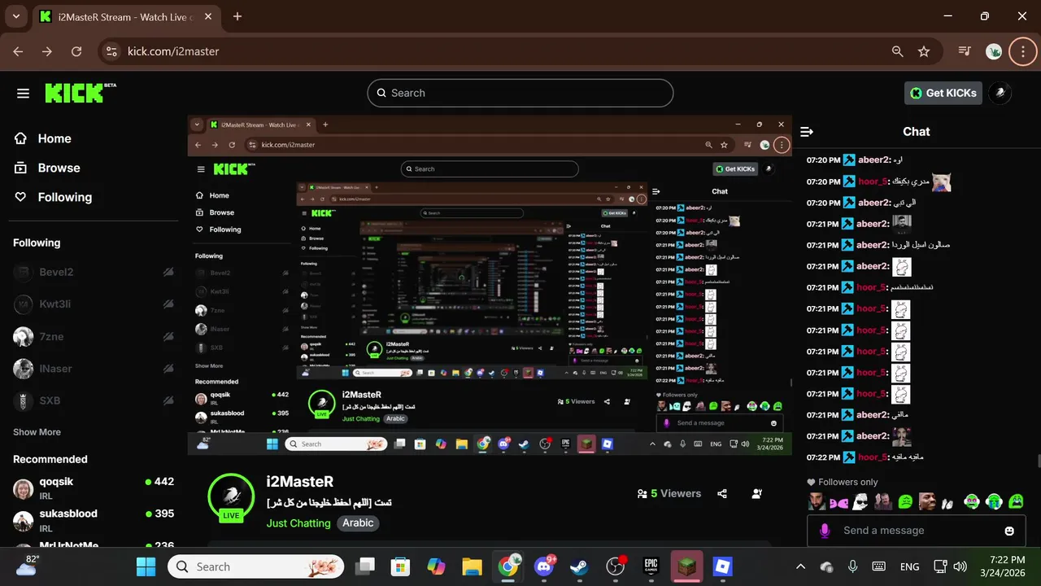Click the follow user icon for i2MasteR

click(x=757, y=493)
